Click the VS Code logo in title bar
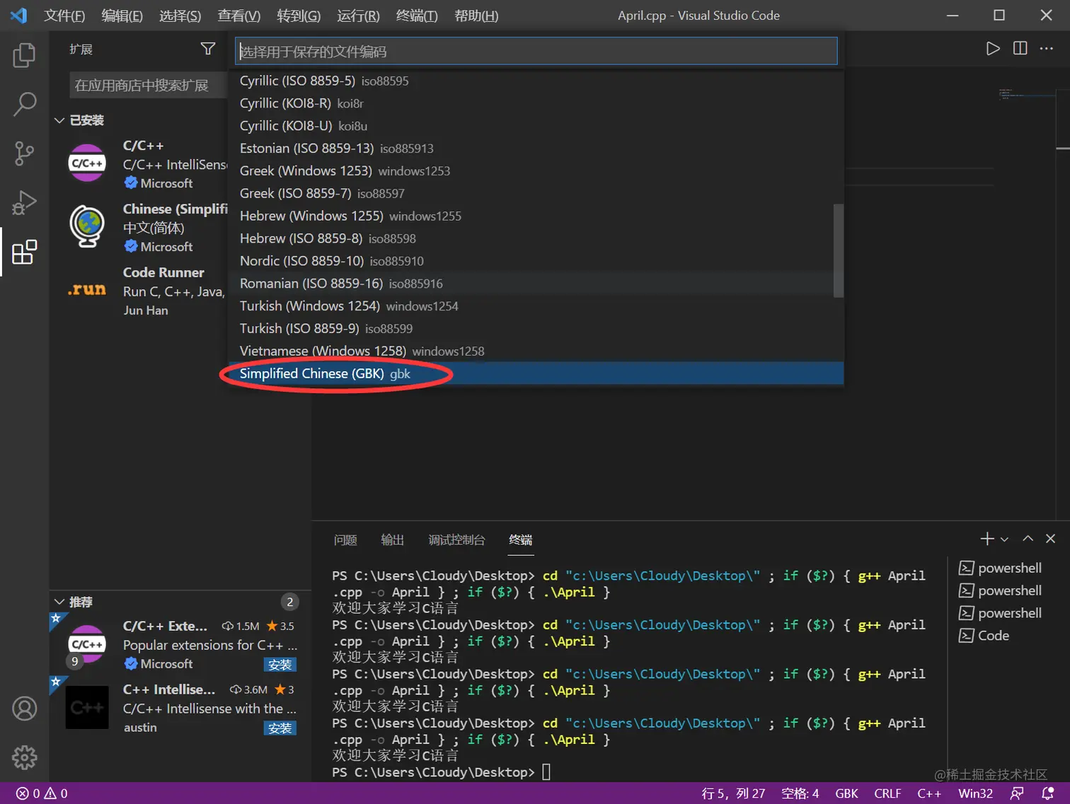 click(19, 15)
